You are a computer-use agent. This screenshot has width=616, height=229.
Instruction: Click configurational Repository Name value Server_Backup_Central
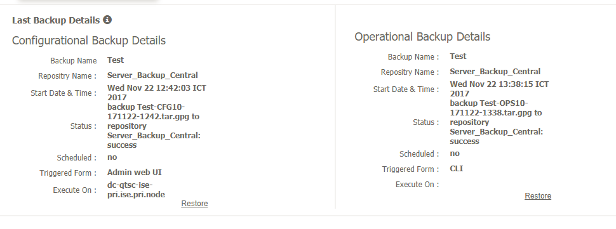click(152, 75)
